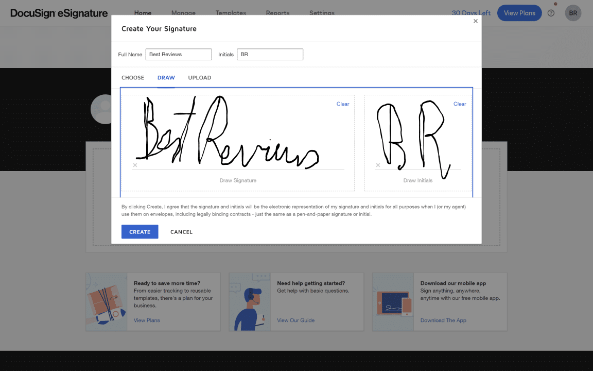Click inside the Full Name input field

(178, 54)
